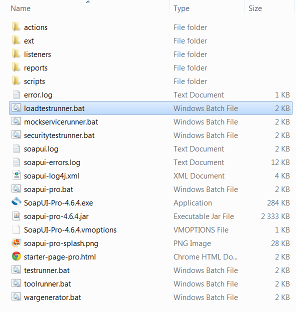
Task: Click the SoapUI-Pro-4.6.4.vmoptions blank file icon
Action: coord(16,229)
